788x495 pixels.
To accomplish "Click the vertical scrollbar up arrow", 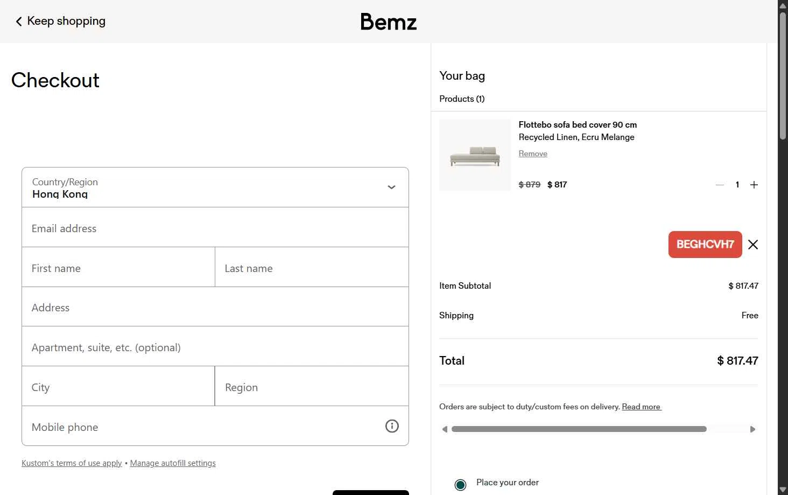I will [783, 5].
